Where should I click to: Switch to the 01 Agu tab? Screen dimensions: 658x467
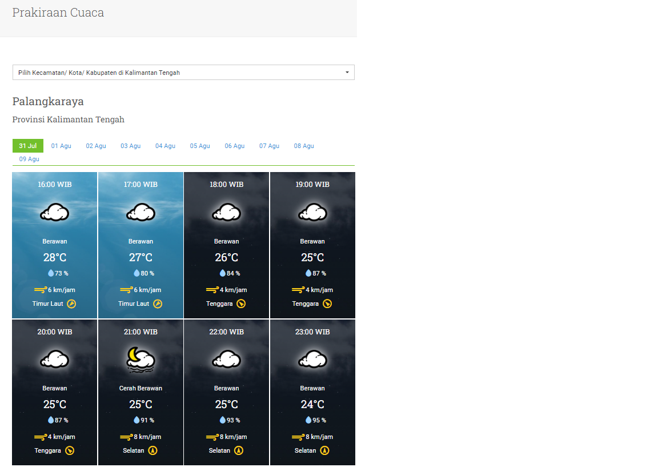(61, 146)
